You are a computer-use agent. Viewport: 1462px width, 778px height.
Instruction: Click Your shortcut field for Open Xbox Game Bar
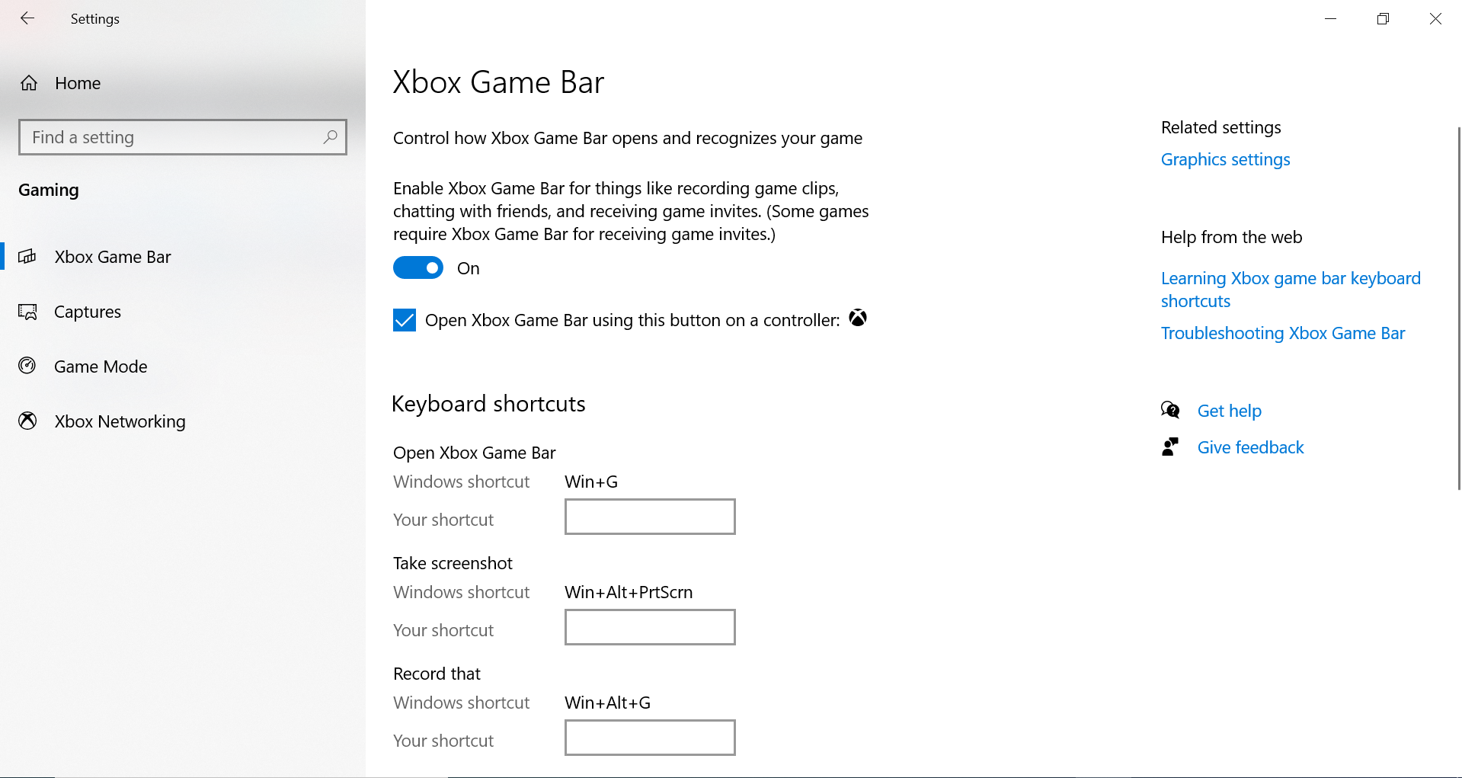(649, 517)
